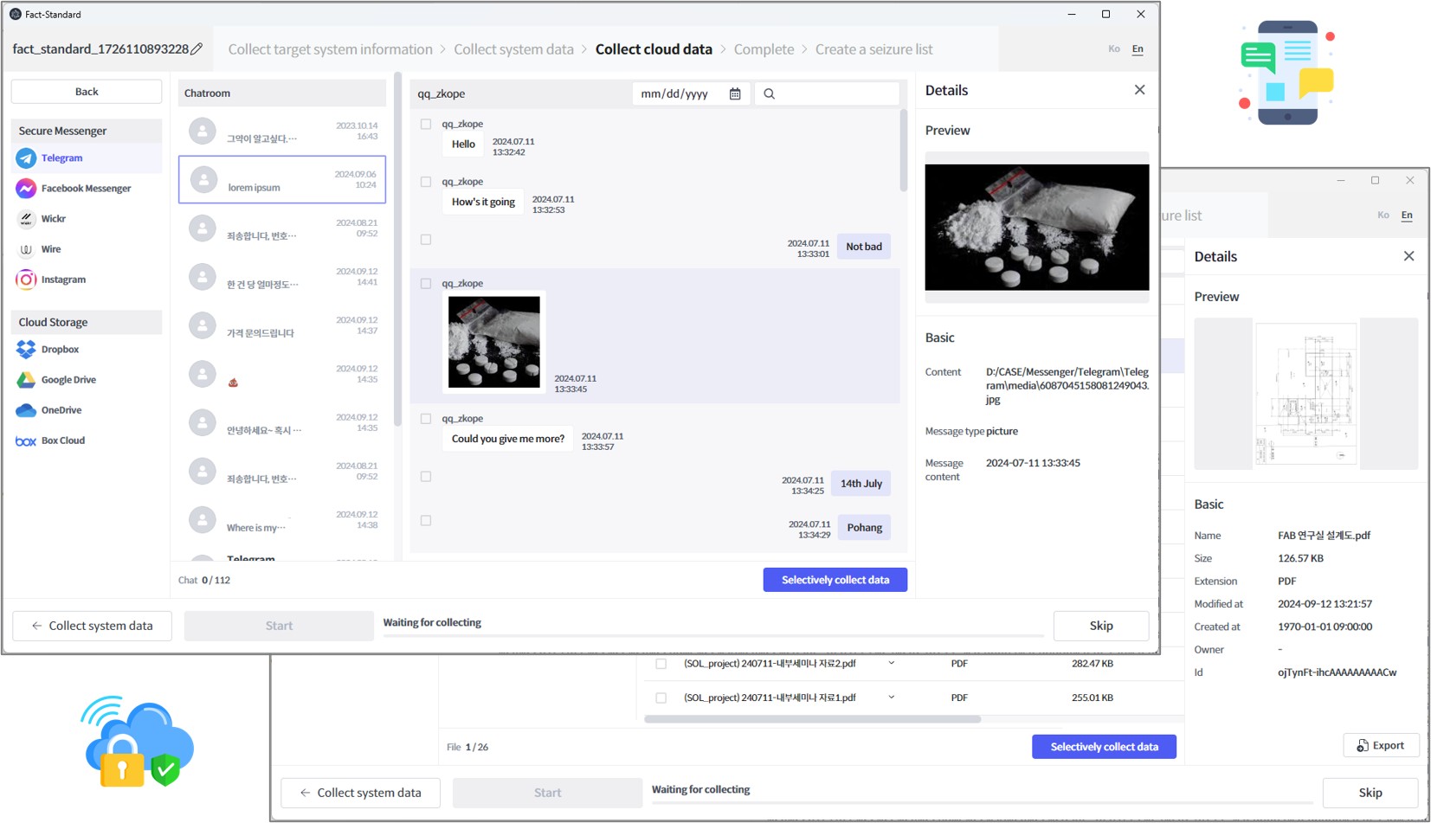1431x823 pixels.
Task: Jump to the "Complete" step
Action: click(x=764, y=49)
